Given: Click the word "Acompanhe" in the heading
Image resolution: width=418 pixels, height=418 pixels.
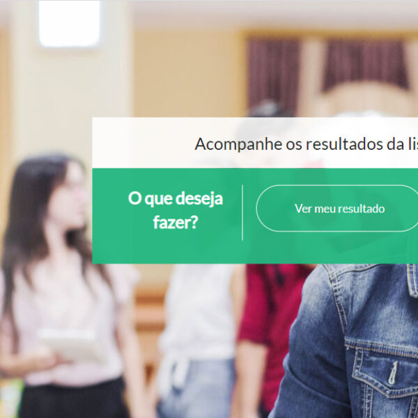Looking at the screenshot, I should click(238, 144).
